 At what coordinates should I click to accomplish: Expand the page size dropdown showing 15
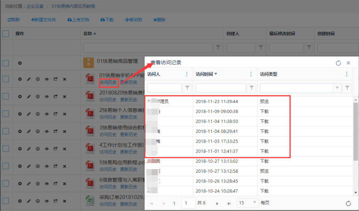pyautogui.click(x=255, y=203)
